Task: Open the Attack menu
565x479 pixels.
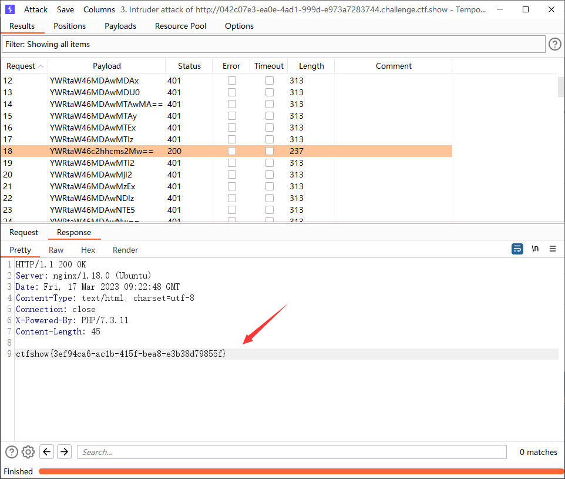Action: 36,10
